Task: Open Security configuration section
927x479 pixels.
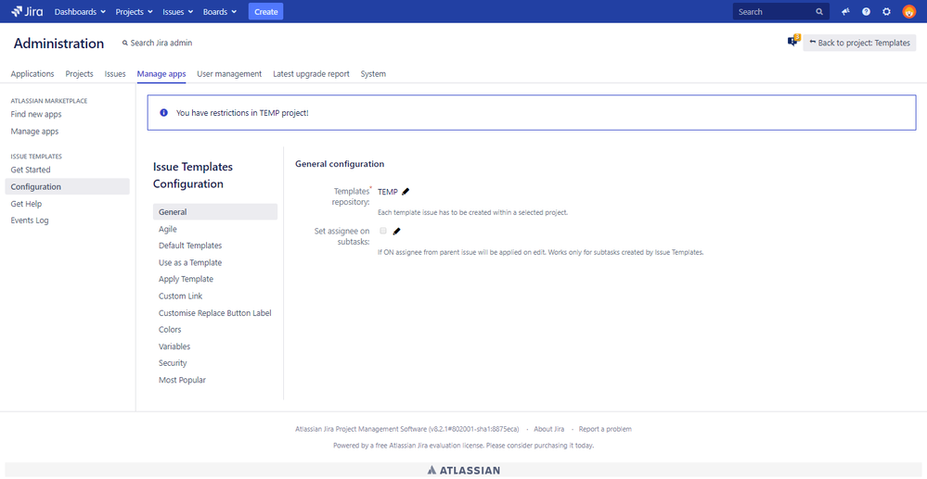Action: pyautogui.click(x=173, y=363)
